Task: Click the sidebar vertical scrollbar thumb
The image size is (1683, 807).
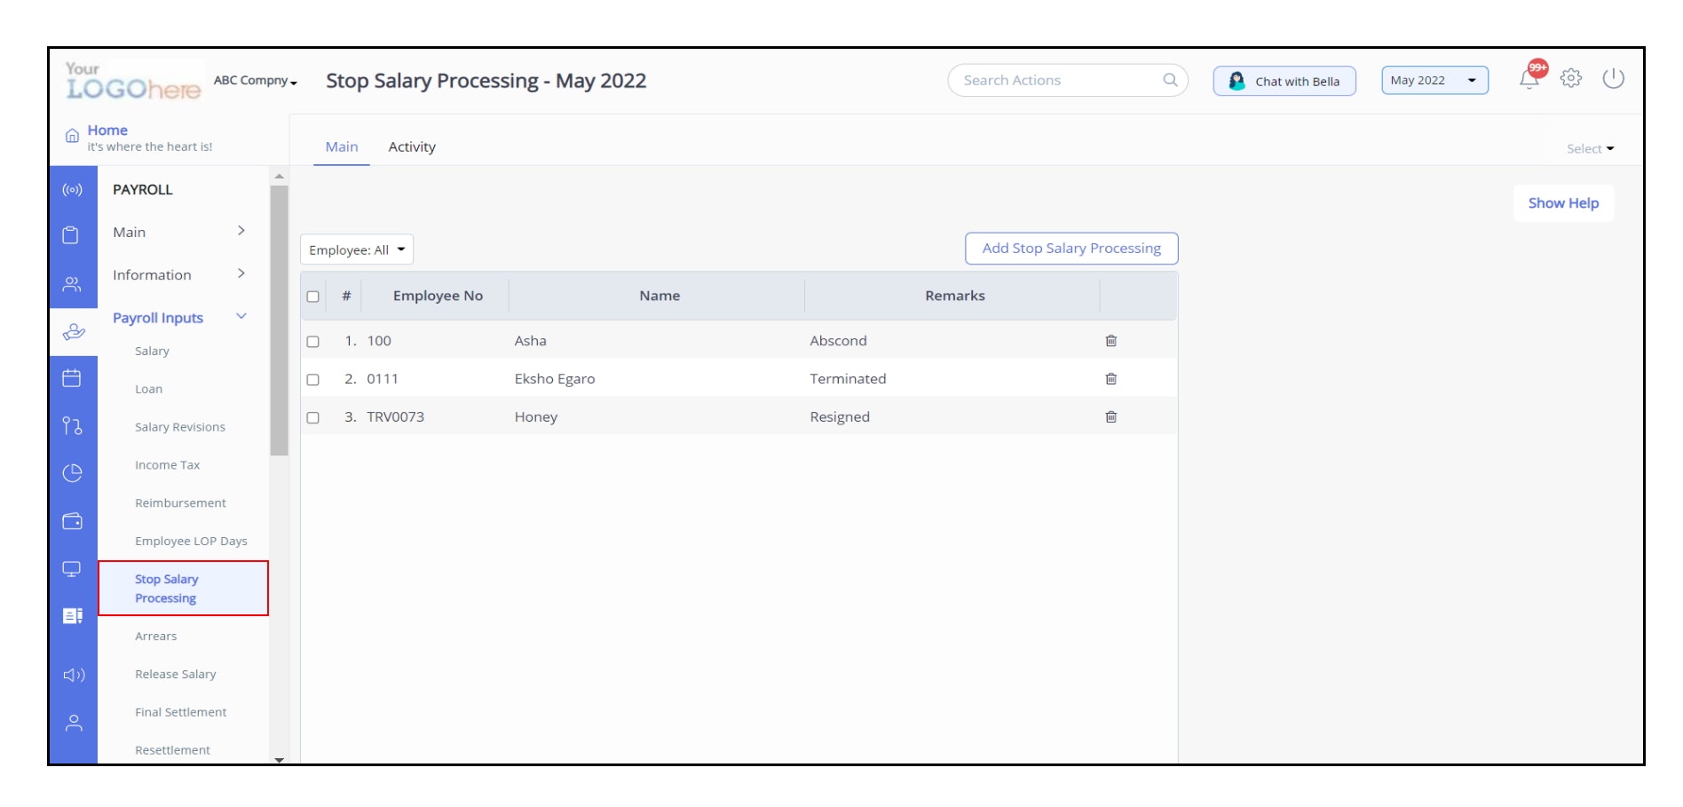Action: pos(280,320)
